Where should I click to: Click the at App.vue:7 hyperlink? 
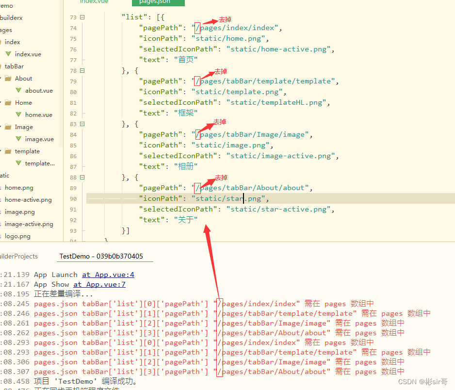pyautogui.click(x=99, y=284)
